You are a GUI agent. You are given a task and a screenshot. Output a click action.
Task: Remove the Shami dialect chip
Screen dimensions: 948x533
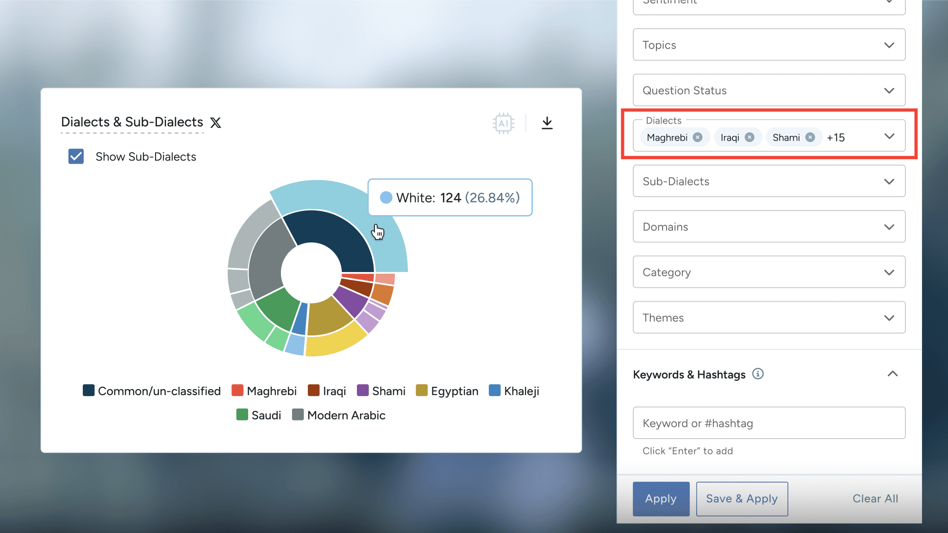point(810,137)
